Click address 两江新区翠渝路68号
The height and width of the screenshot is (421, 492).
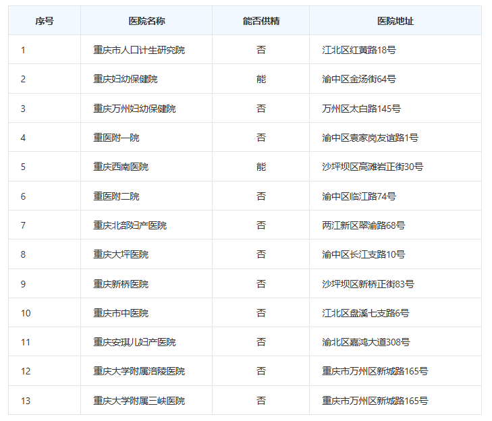[x=364, y=225]
